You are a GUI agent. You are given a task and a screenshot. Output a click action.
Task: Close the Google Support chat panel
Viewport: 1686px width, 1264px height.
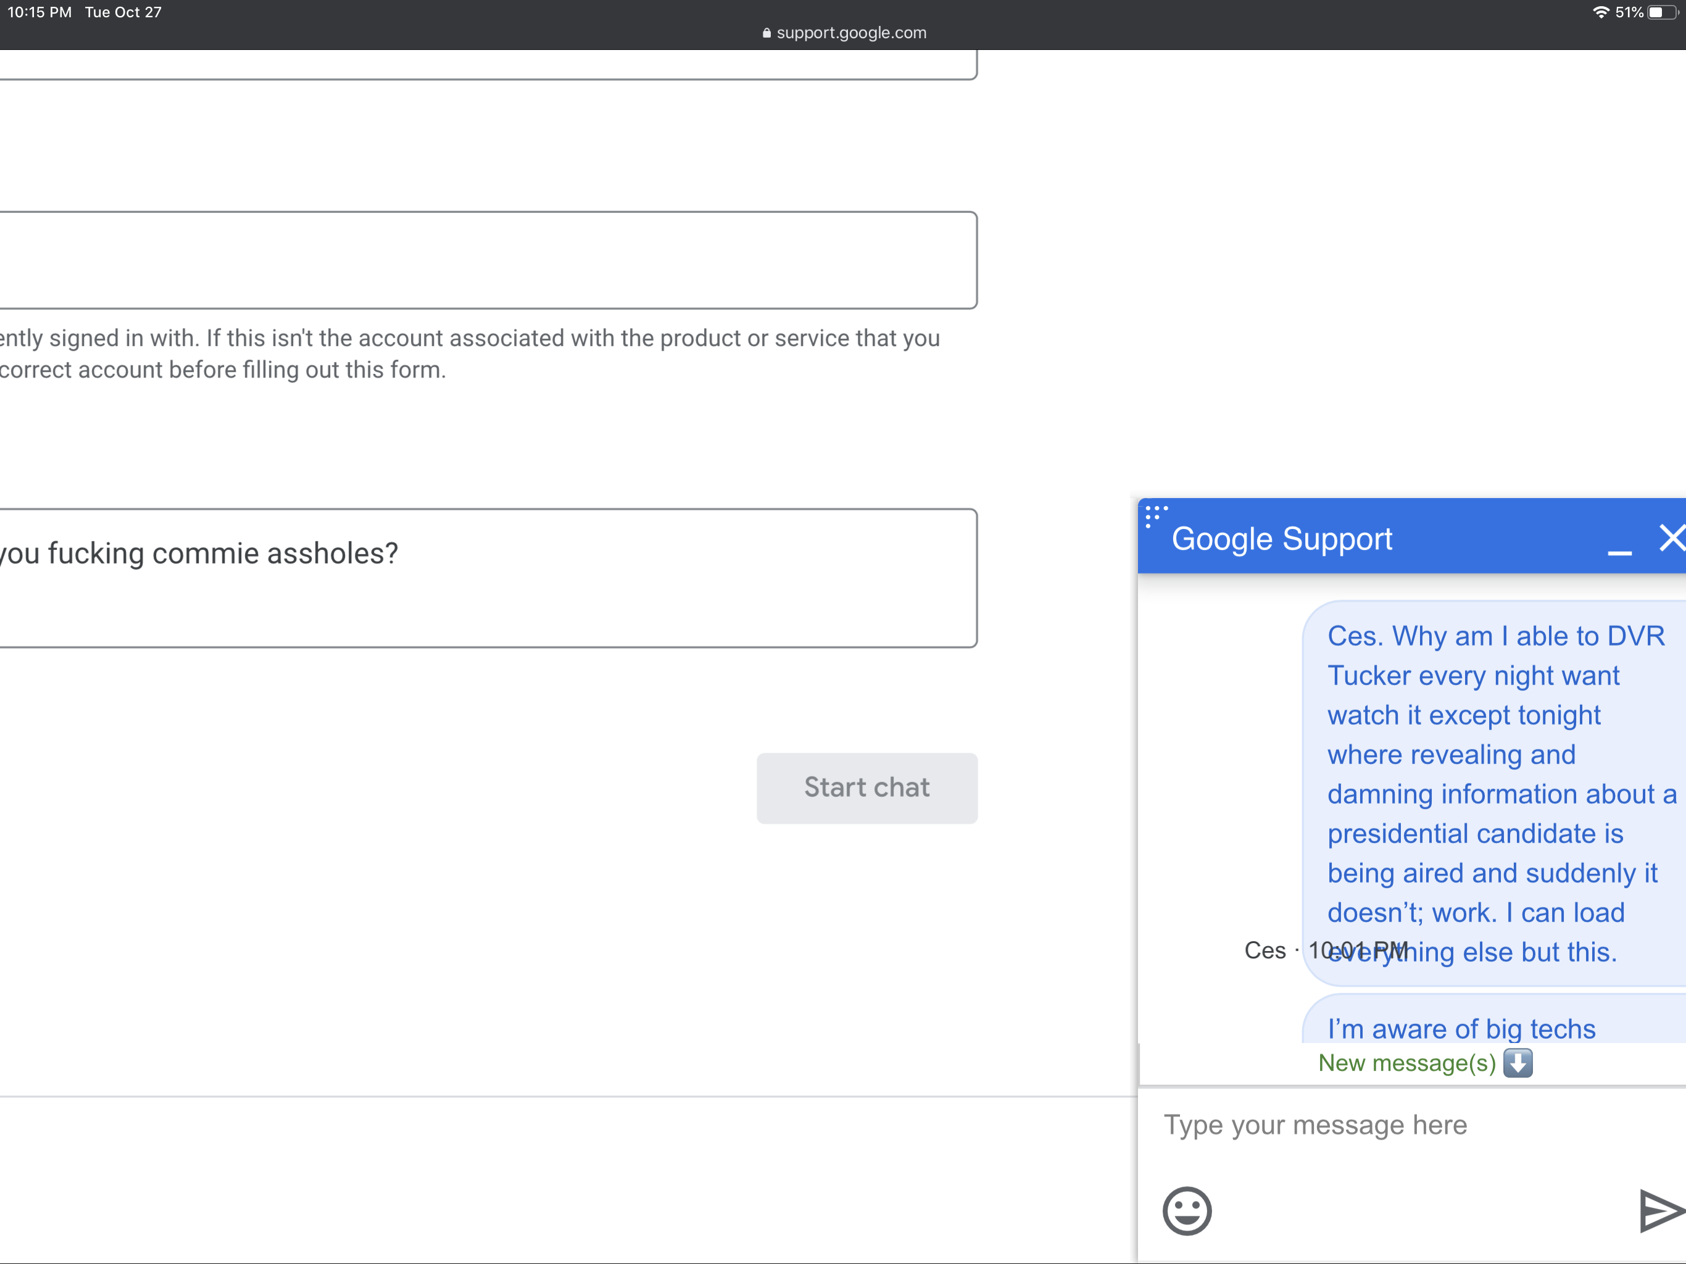[1673, 538]
